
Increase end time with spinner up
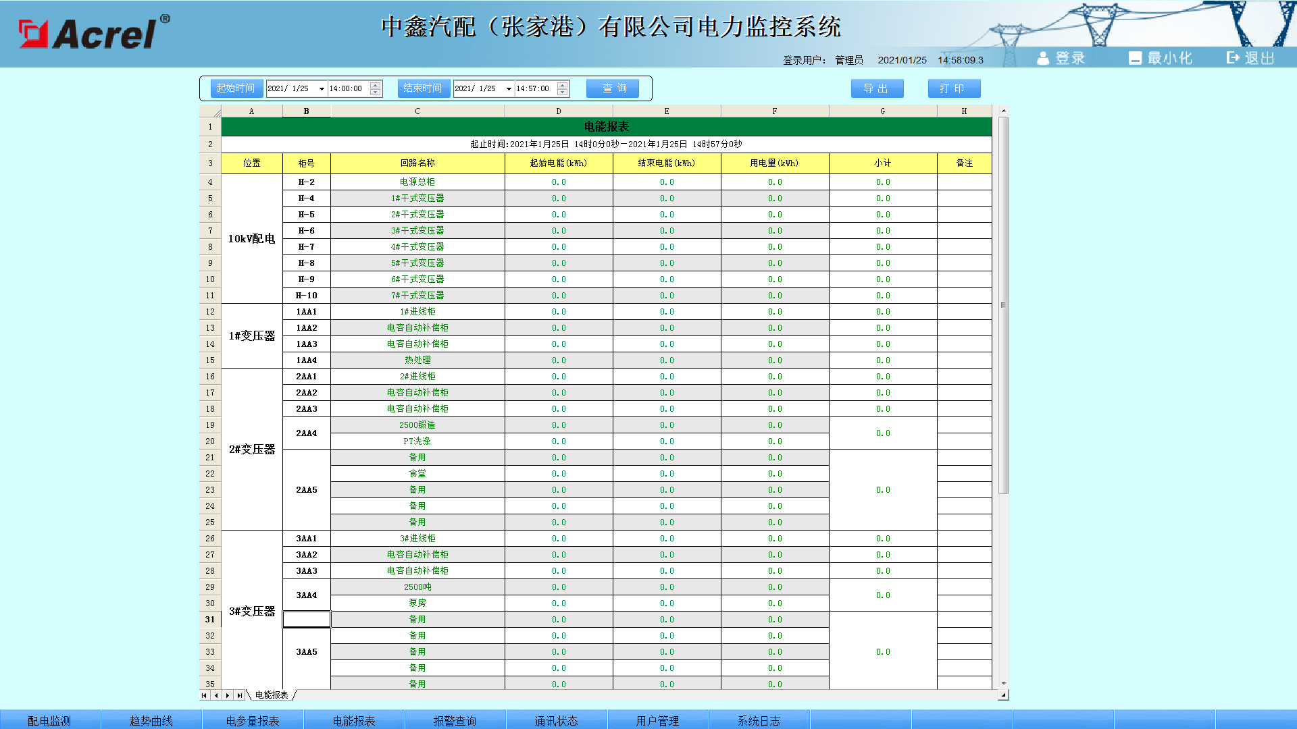(x=563, y=85)
